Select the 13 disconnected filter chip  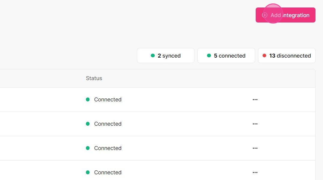(x=287, y=55)
